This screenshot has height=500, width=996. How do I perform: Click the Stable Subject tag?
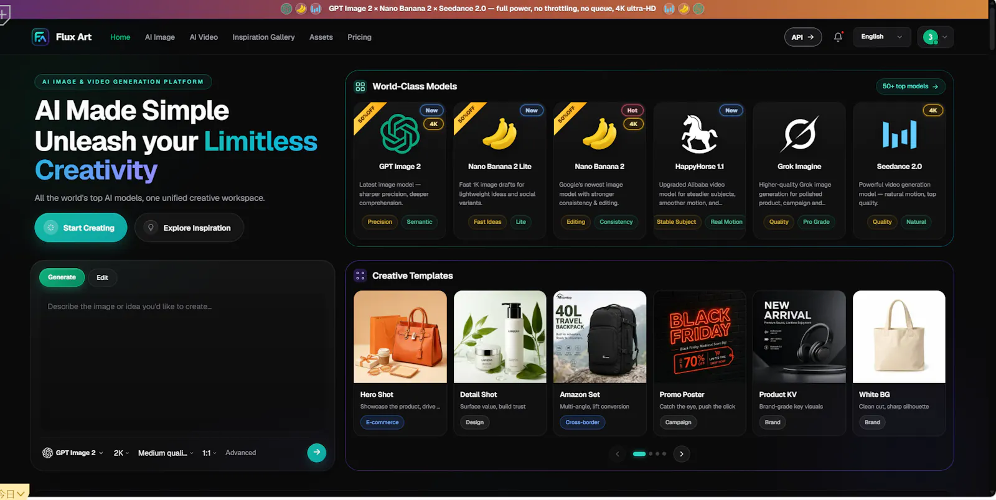click(677, 222)
